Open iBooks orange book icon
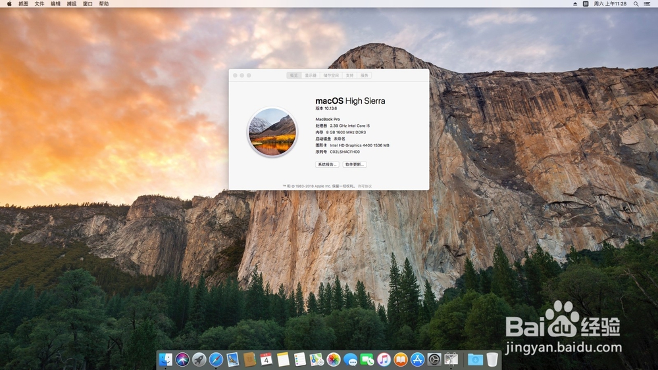Screen dimensions: 658x370 point(400,359)
